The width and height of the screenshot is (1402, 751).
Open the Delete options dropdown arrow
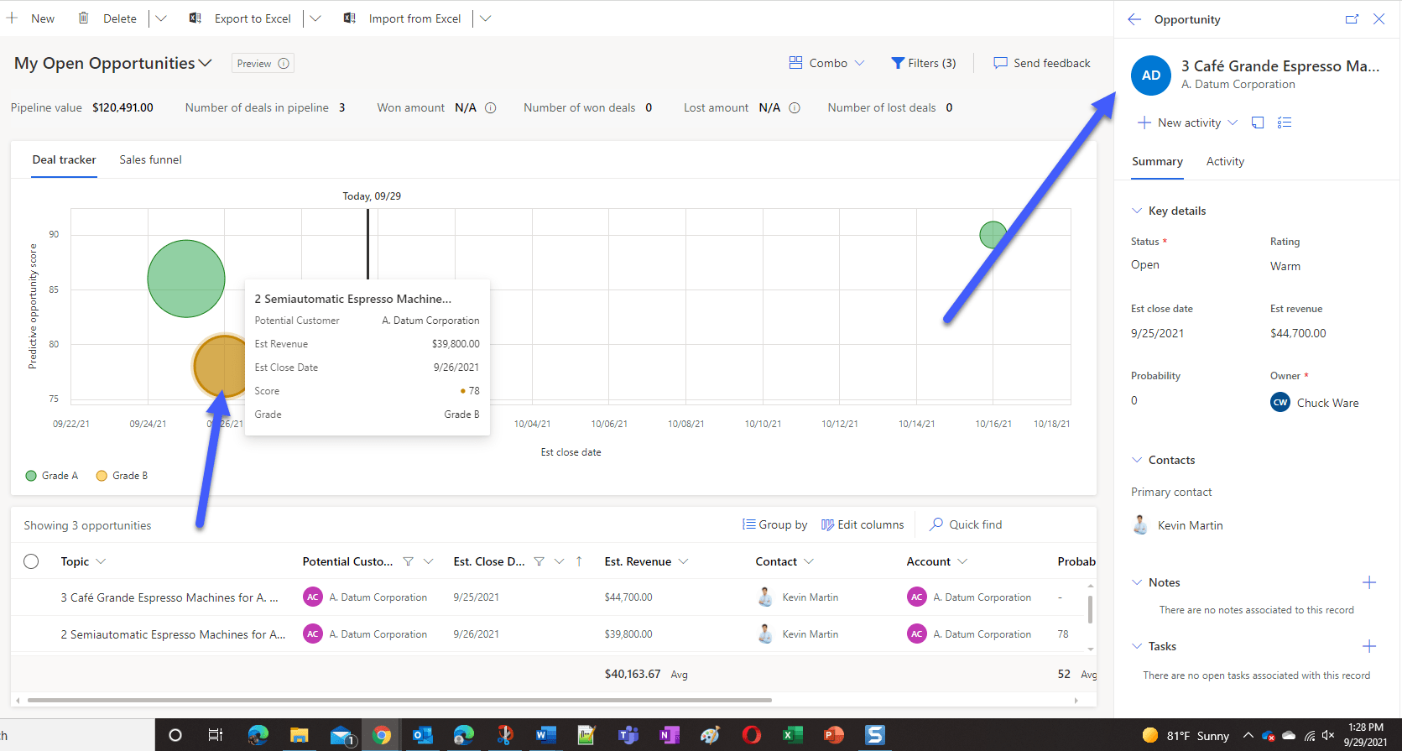161,18
